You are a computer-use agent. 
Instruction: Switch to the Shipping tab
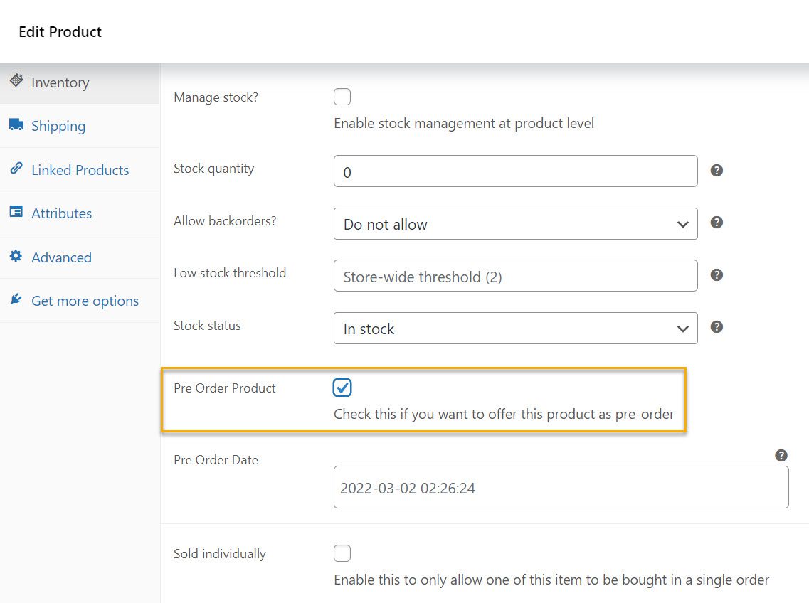[80, 126]
